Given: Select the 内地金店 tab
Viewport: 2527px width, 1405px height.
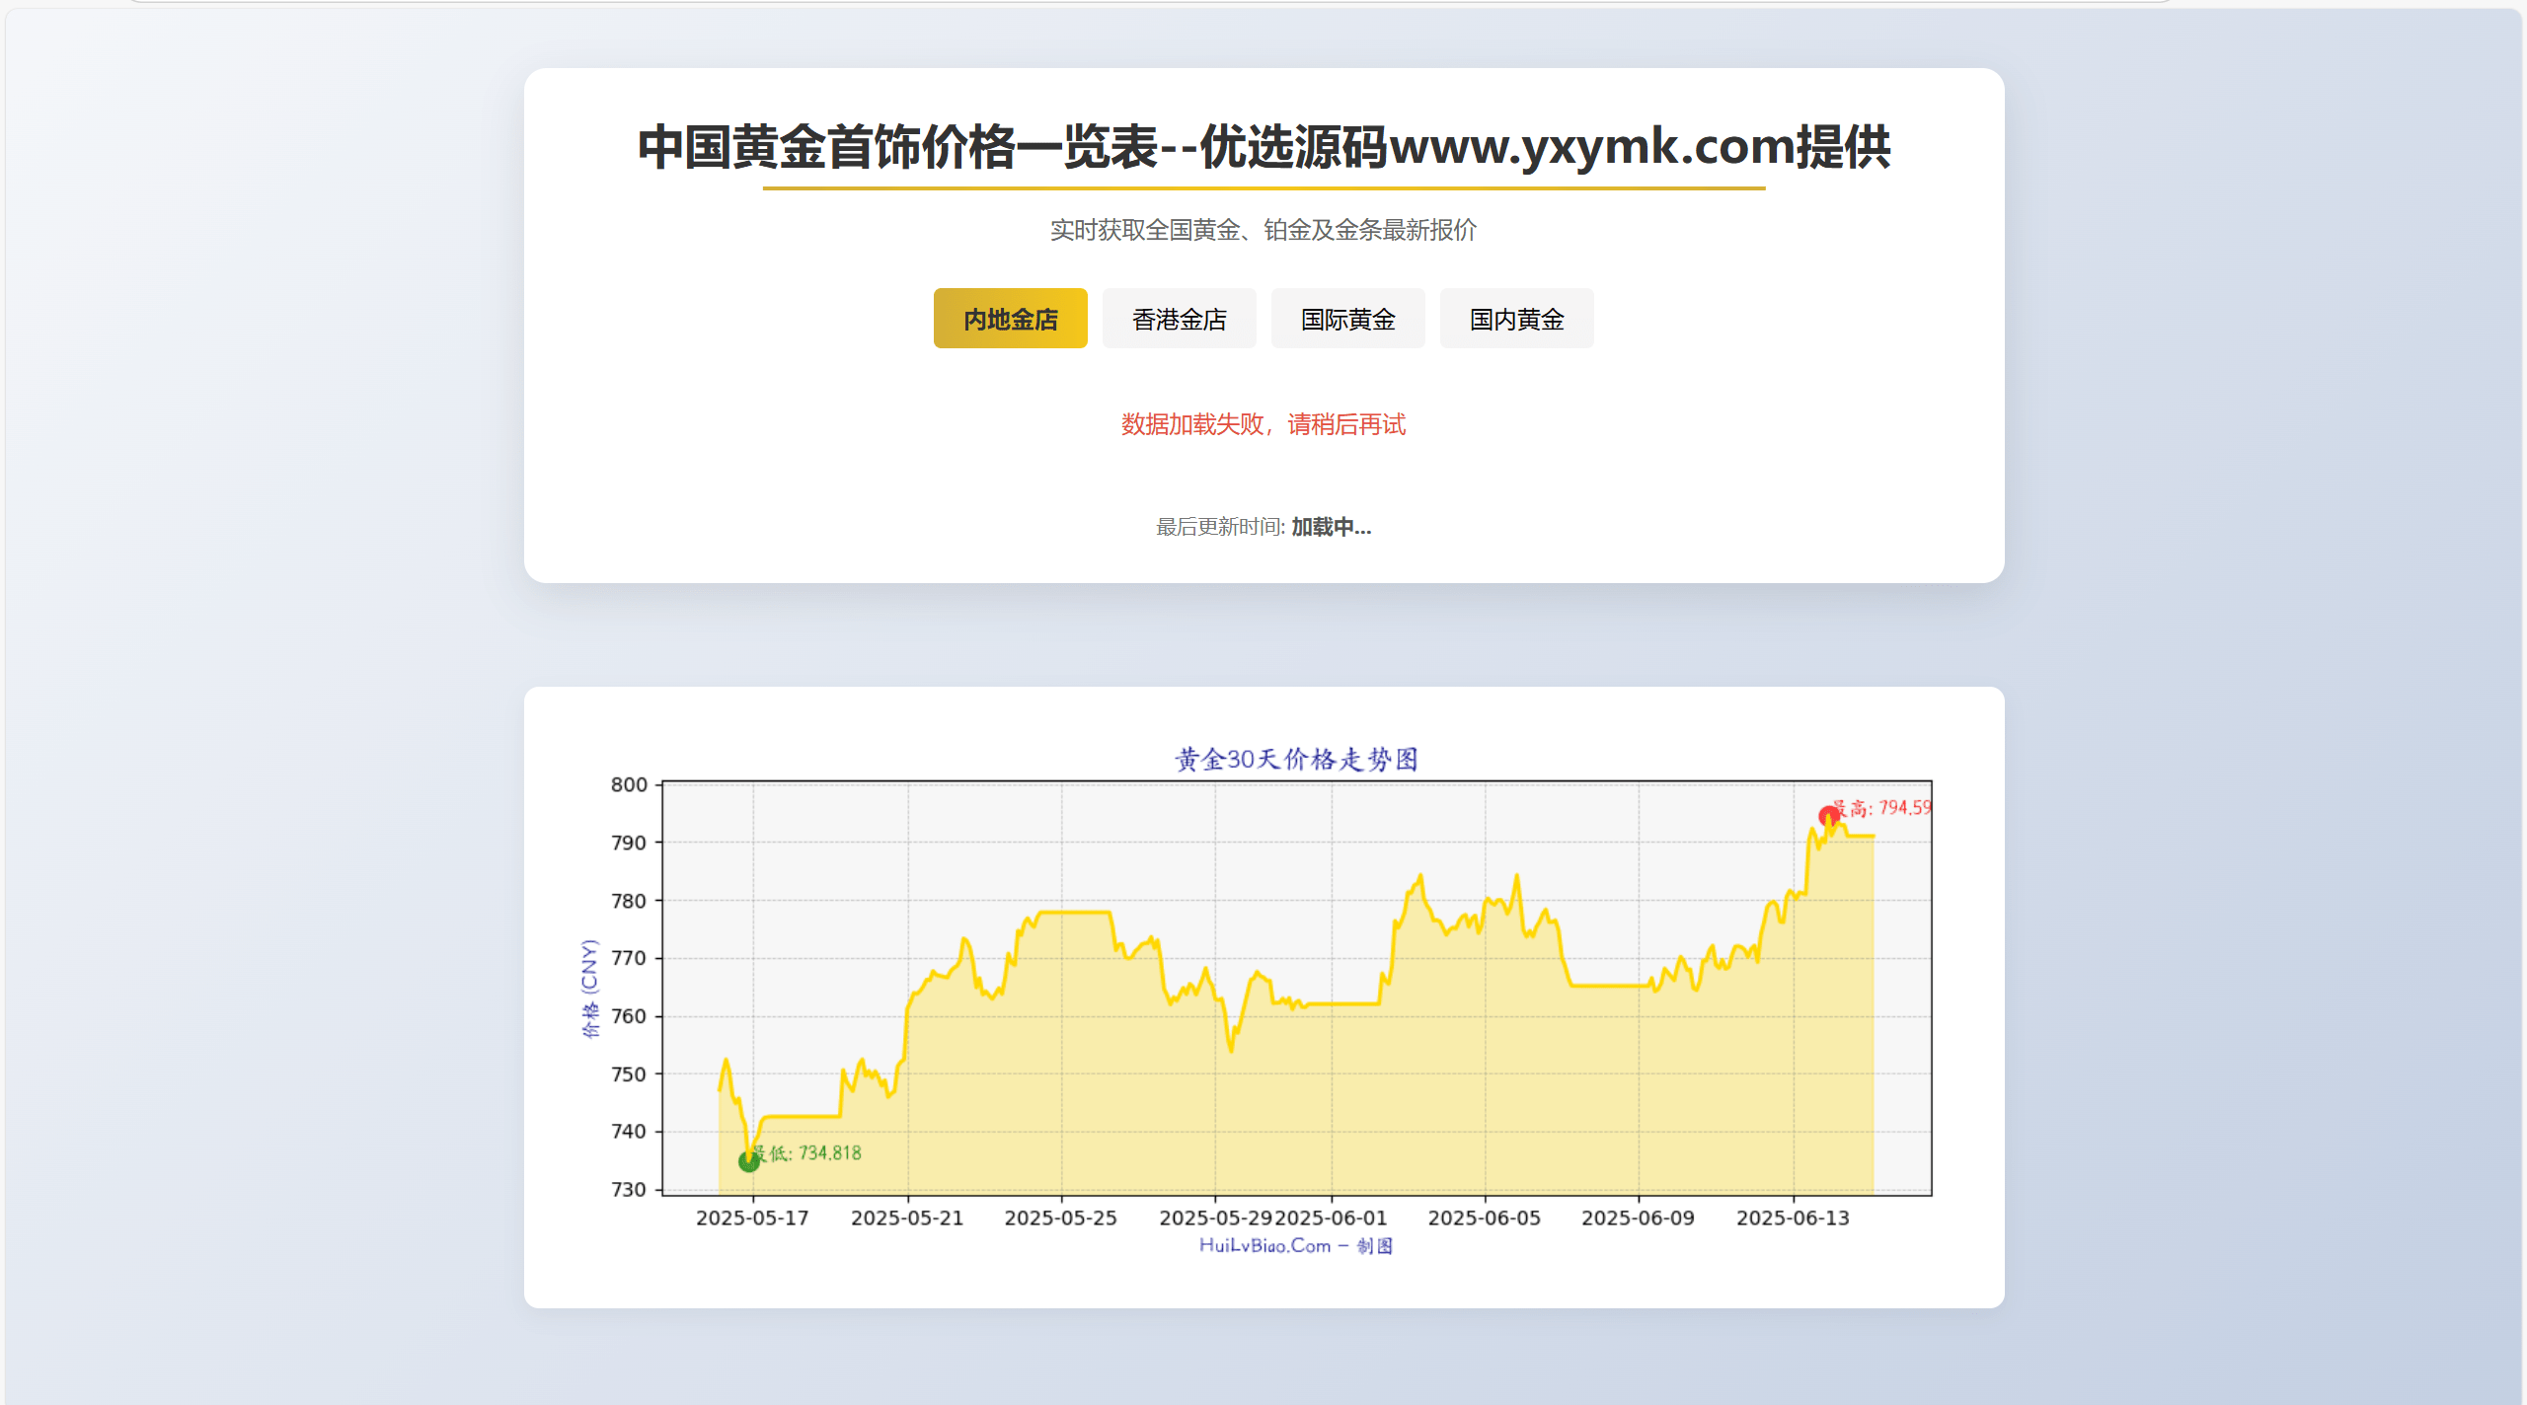Looking at the screenshot, I should click(1010, 319).
